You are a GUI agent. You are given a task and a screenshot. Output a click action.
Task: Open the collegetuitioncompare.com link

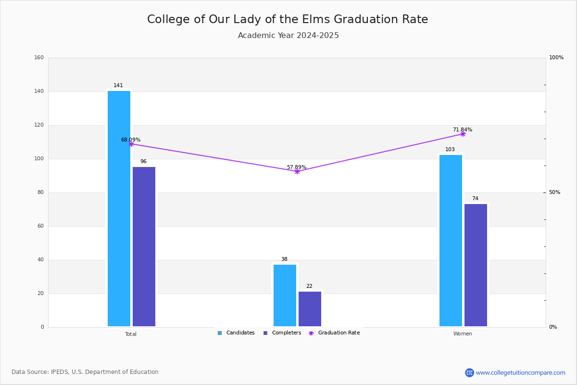pyautogui.click(x=521, y=372)
